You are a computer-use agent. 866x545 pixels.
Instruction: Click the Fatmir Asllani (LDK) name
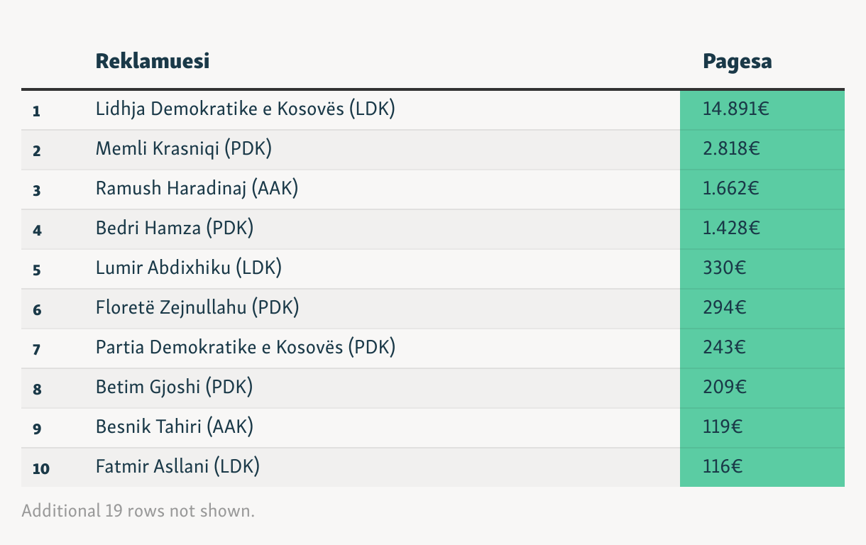(x=178, y=467)
